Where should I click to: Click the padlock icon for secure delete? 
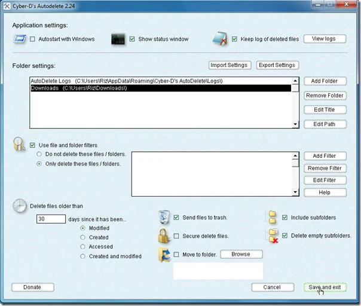[163, 236]
